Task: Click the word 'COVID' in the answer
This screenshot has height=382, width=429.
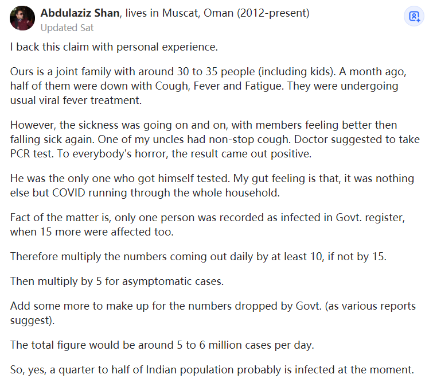Action: (x=69, y=192)
